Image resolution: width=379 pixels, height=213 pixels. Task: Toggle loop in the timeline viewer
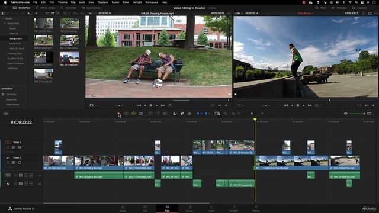click(317, 105)
